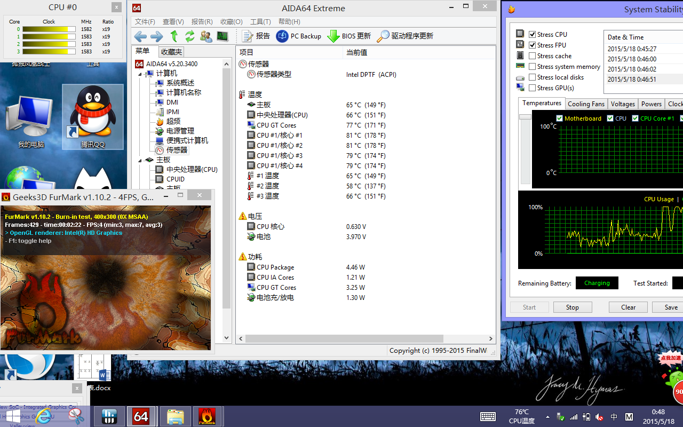The width and height of the screenshot is (683, 427).
Task: Open the 文件(F) menu
Action: [x=145, y=22]
